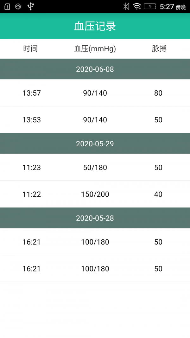Open the 13:57 record with pulse 80
Screen dimensions: 190x338
[x=95, y=93]
